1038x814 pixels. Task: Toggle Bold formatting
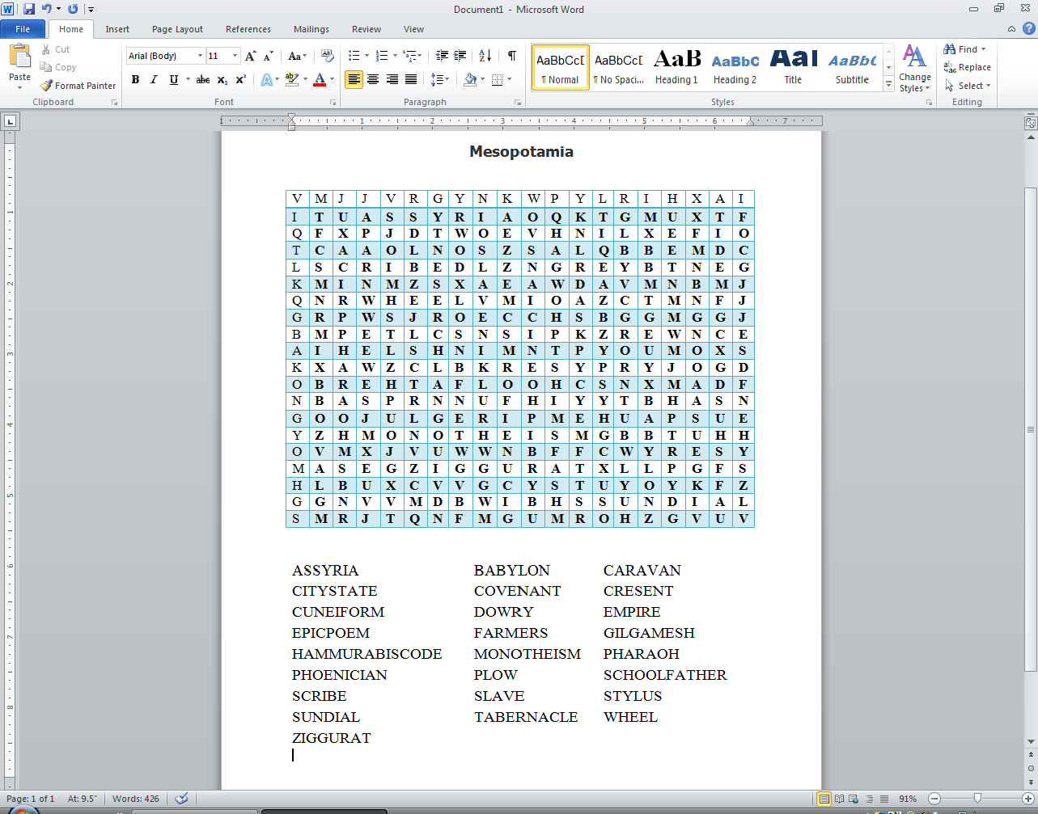(x=135, y=79)
